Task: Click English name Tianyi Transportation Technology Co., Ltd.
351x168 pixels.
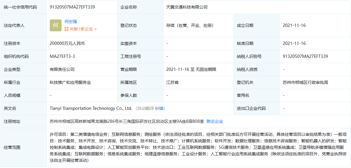Action: (91, 108)
